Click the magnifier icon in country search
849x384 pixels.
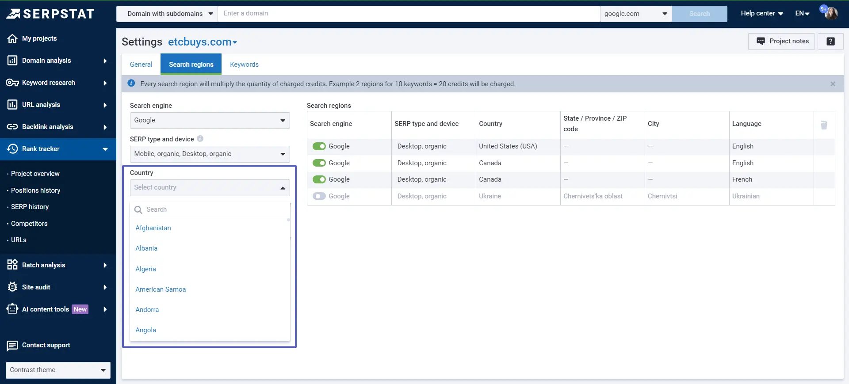pyautogui.click(x=138, y=210)
